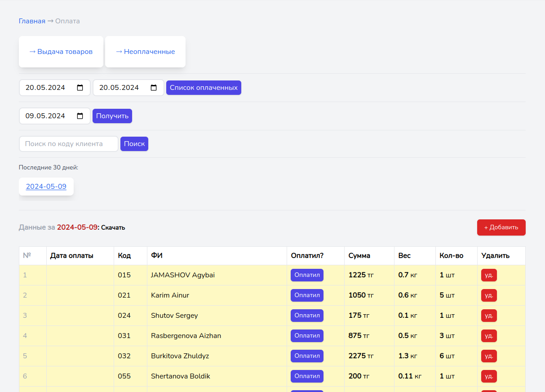
Task: Go to Неоплаченные section
Action: coord(145,52)
